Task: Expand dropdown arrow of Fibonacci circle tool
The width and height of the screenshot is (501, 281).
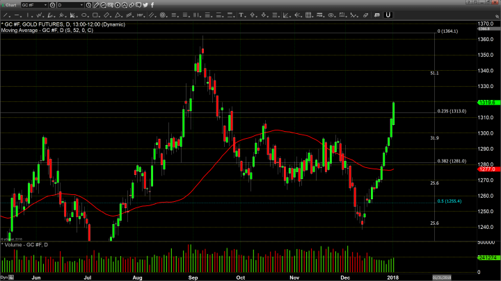Action: pos(166,16)
